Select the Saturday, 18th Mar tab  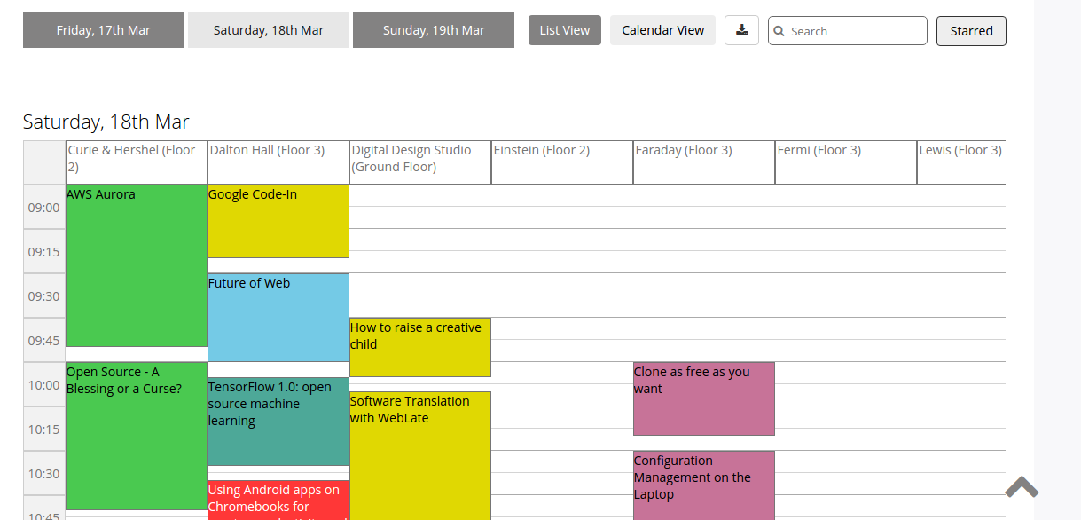(x=269, y=30)
